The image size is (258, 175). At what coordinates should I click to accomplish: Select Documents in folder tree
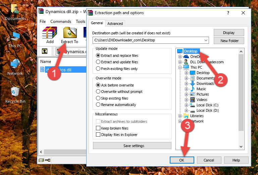click(206, 78)
